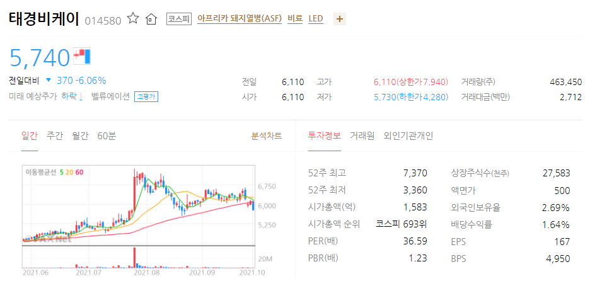
Task: Click the 52주 최저 value 3,360
Action: [416, 190]
